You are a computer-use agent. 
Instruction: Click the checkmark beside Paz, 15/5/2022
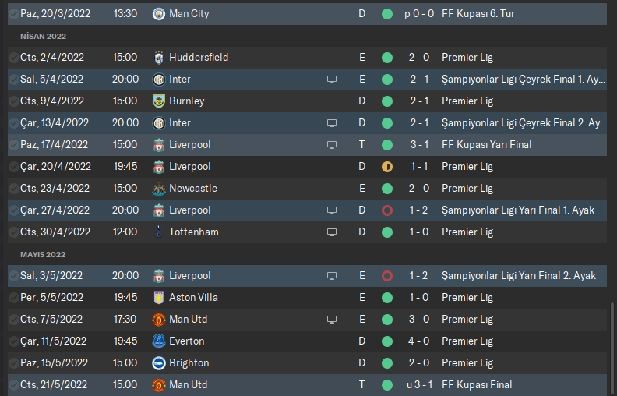click(13, 363)
